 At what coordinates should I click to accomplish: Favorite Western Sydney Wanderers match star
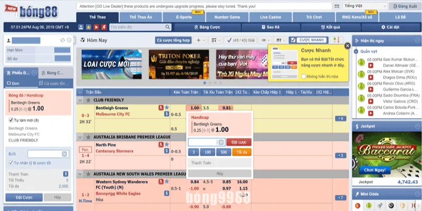coord(167,181)
